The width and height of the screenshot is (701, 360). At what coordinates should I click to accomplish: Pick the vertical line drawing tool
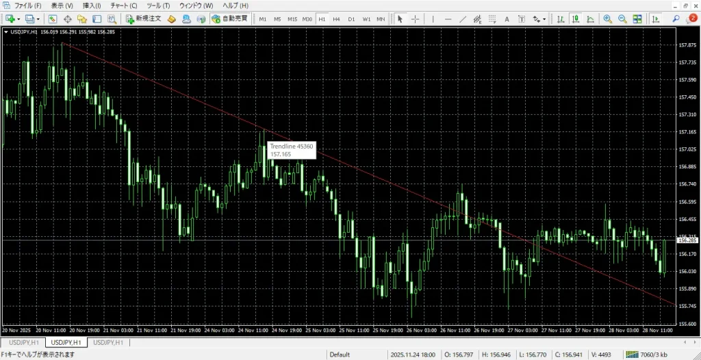[x=433, y=19]
